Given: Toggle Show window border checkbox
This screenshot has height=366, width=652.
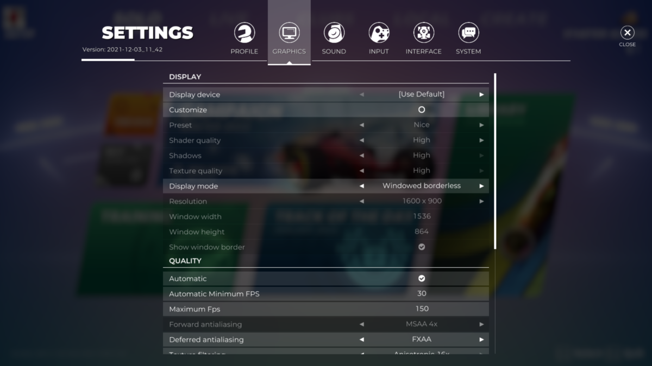Looking at the screenshot, I should [x=422, y=247].
